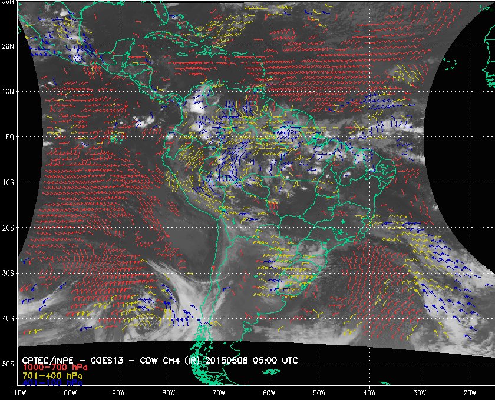
Task: Click the 10S latitude label
Action: 8,182
